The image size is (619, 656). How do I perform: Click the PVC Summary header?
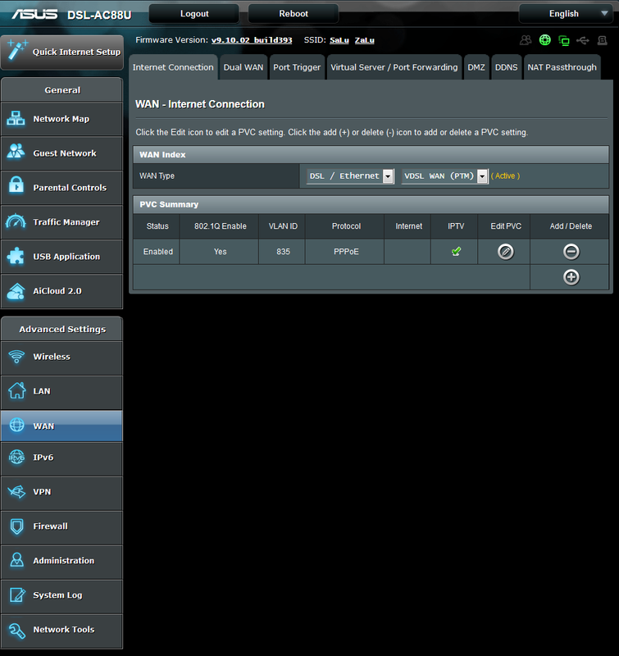tap(371, 204)
